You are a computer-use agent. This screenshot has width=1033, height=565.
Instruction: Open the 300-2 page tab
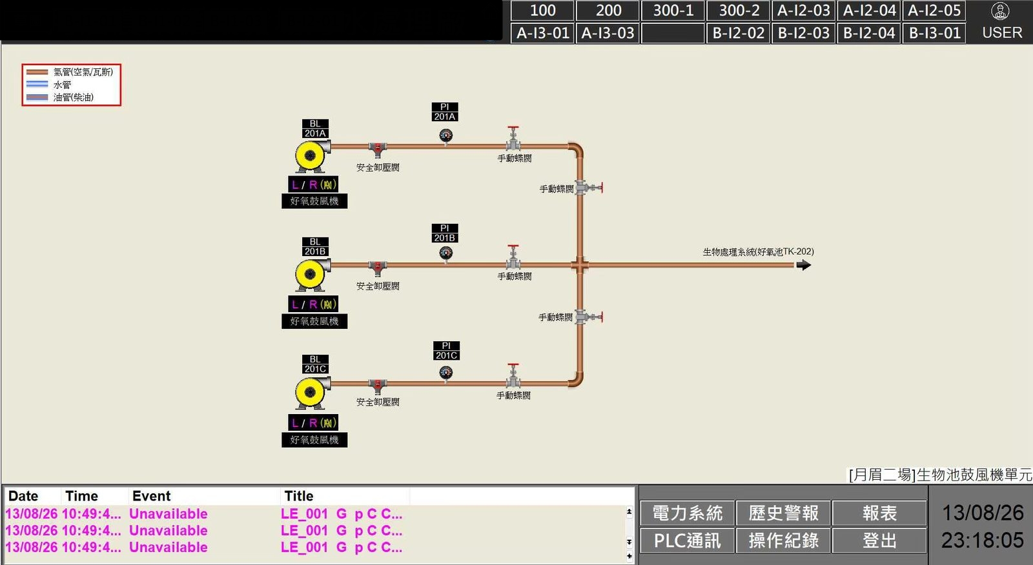click(739, 10)
